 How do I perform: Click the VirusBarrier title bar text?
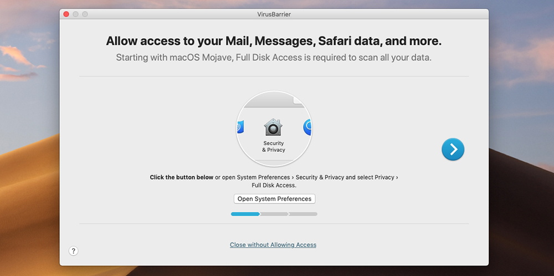click(x=274, y=14)
